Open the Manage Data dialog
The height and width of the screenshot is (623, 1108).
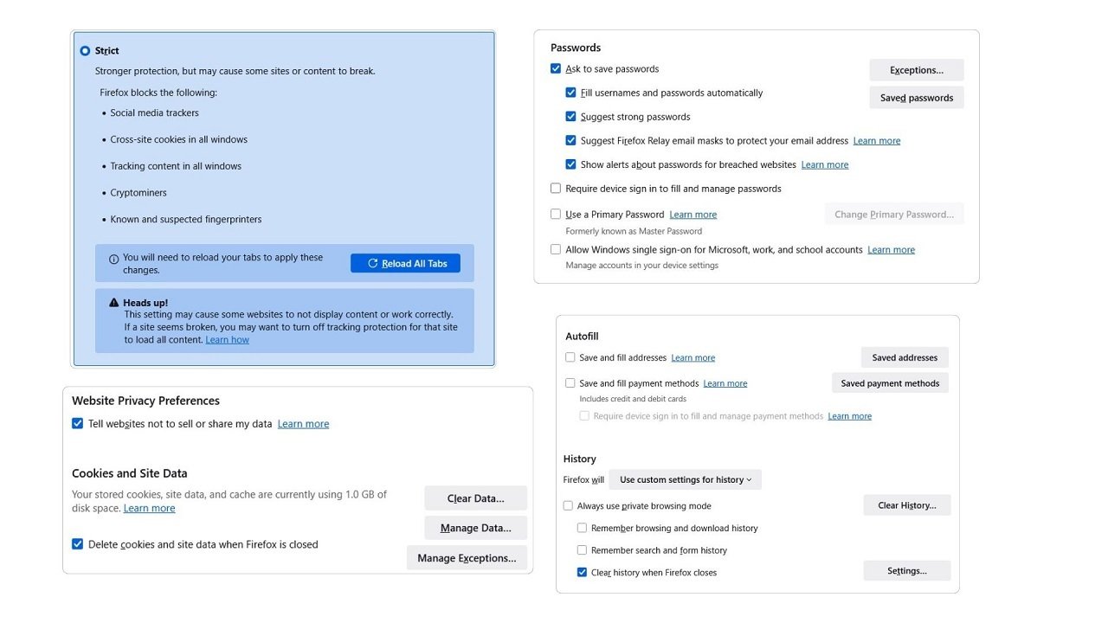coord(475,527)
